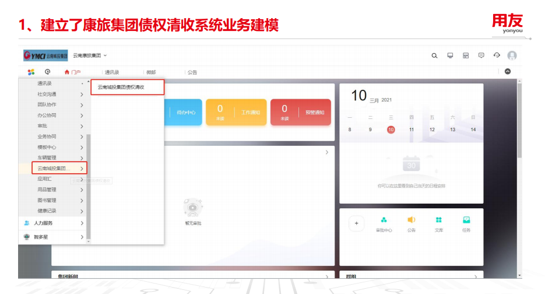Open the user avatar profile icon
Viewport: 545px width, 294px height.
(x=512, y=55)
